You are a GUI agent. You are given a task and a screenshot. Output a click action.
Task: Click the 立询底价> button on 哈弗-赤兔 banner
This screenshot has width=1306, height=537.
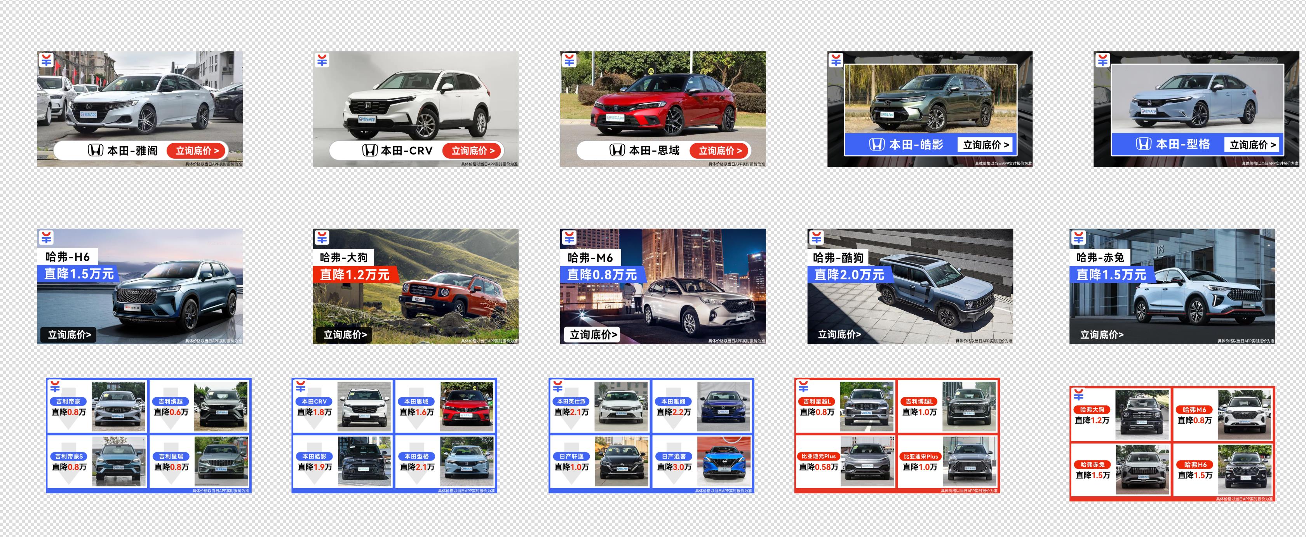click(1102, 335)
